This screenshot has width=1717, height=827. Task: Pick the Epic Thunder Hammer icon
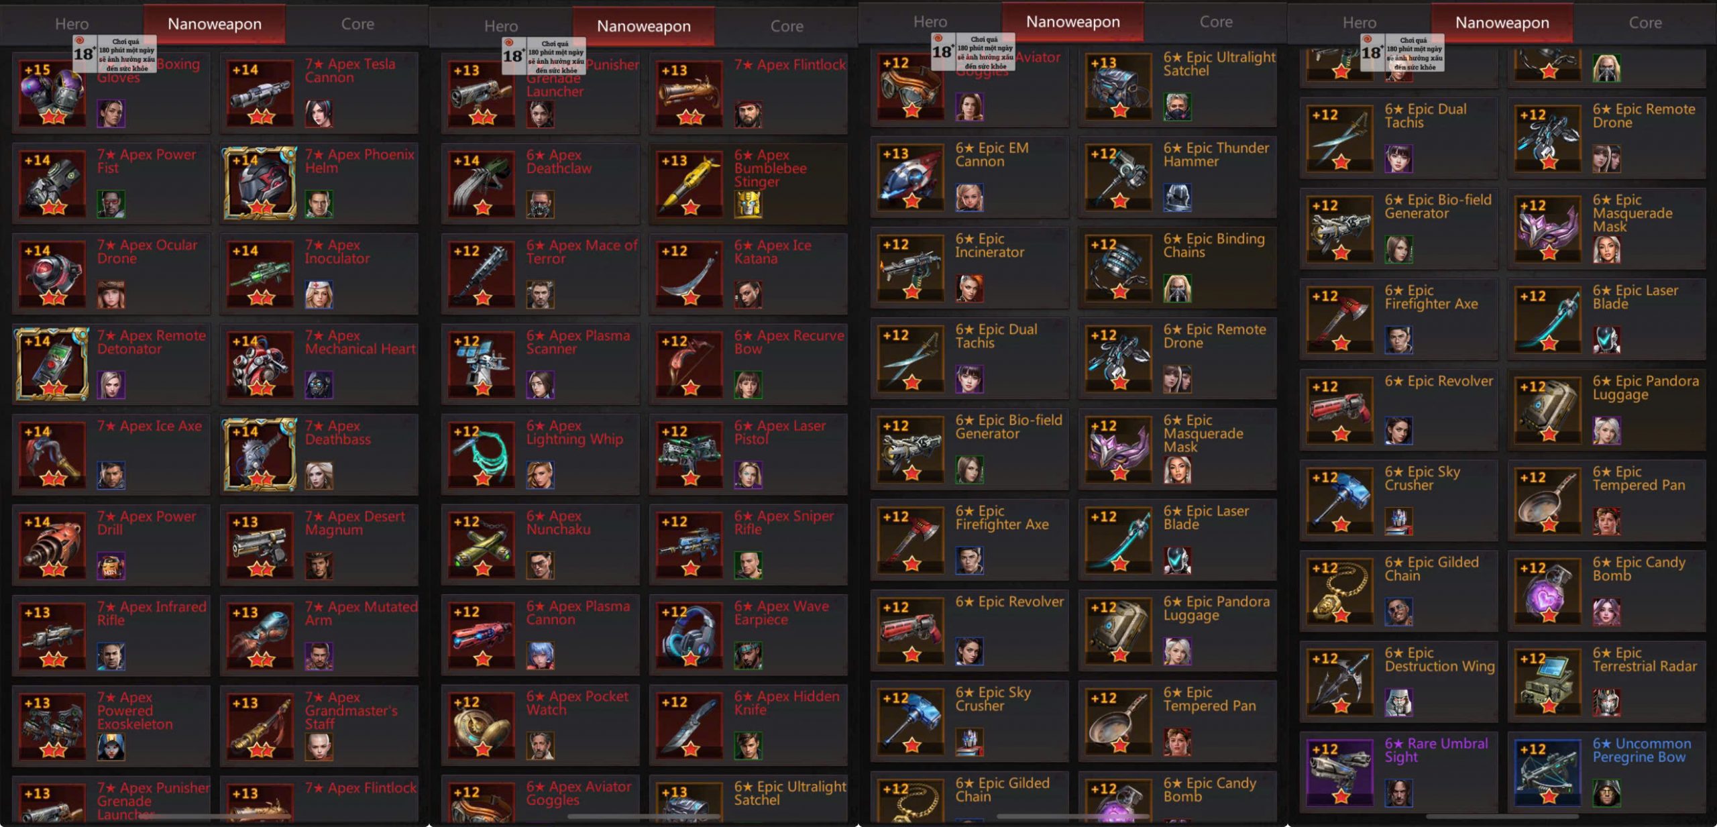(1119, 178)
